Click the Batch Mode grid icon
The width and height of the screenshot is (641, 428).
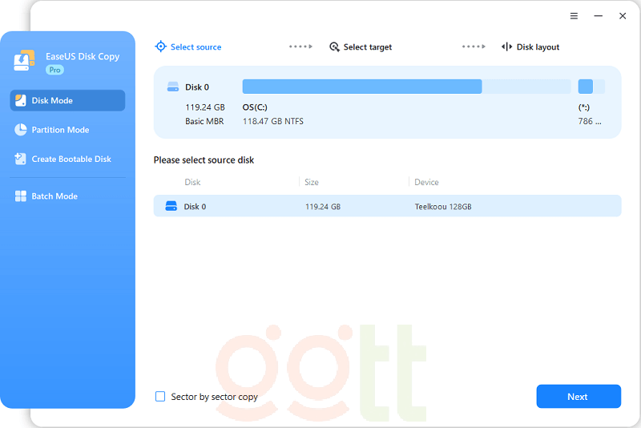point(21,196)
